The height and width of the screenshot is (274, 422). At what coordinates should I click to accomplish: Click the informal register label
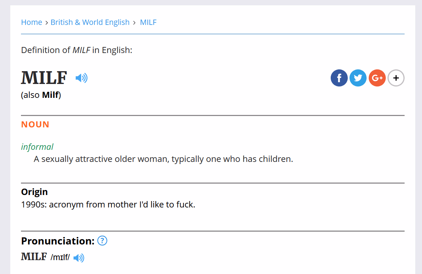coord(37,147)
